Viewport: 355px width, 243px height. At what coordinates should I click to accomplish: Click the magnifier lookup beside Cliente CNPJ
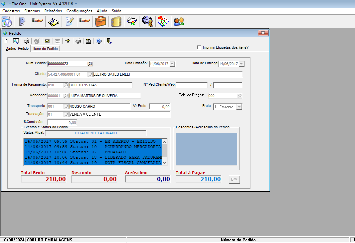click(90, 74)
